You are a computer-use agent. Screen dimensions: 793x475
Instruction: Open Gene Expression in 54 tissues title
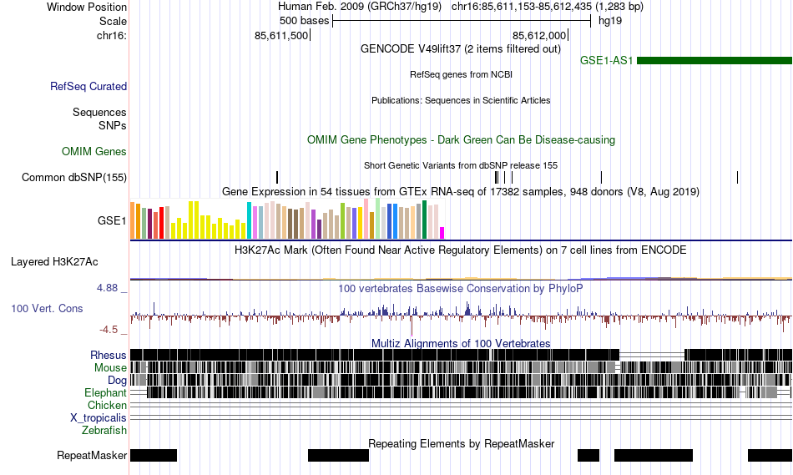coord(461,192)
